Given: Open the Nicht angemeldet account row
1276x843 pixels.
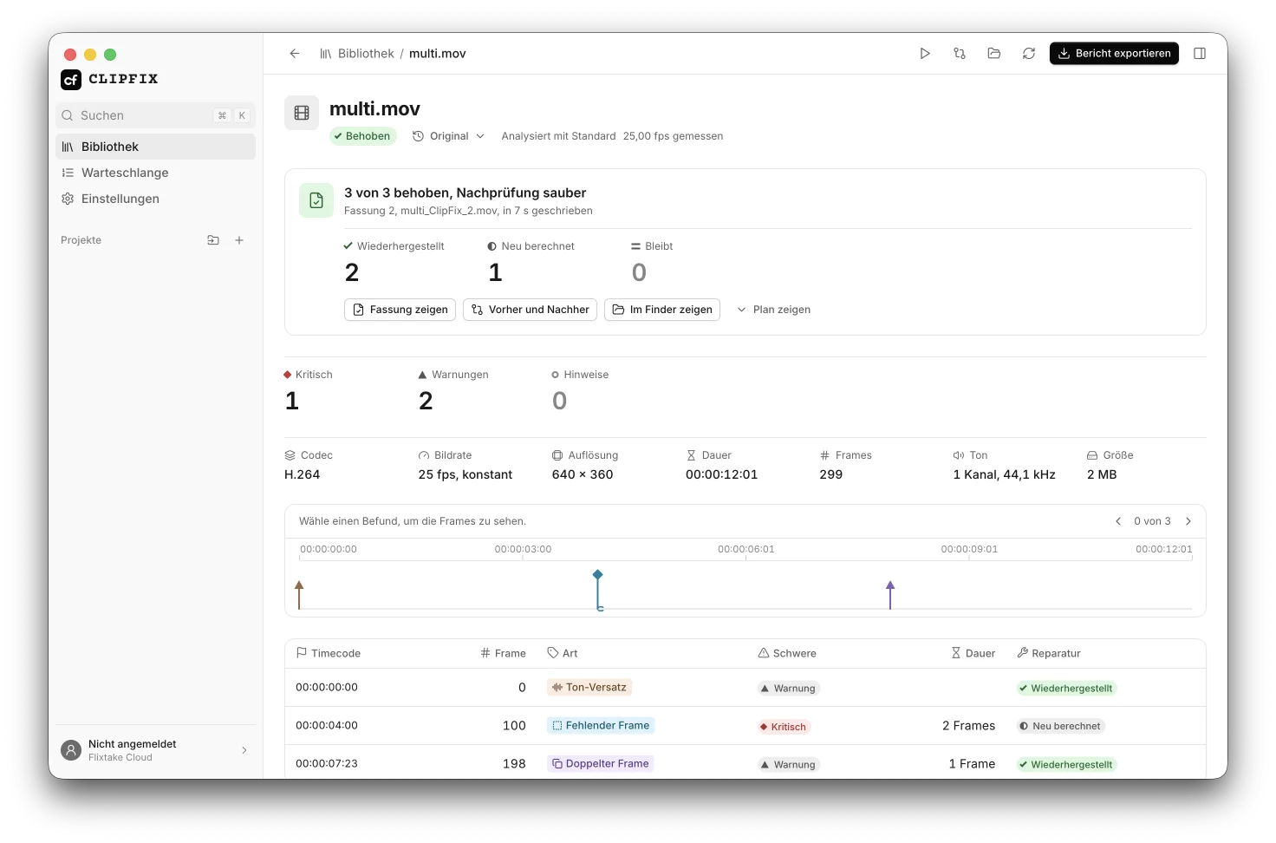Looking at the screenshot, I should [x=156, y=750].
